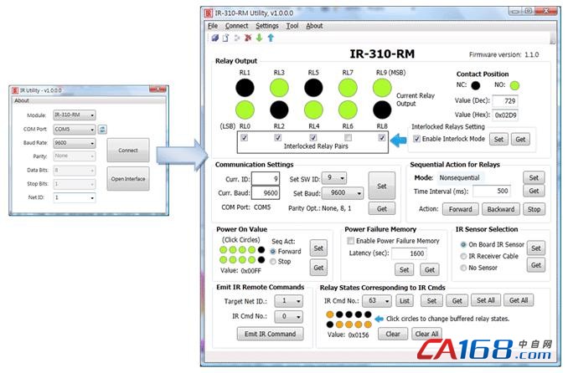Image resolution: width=568 pixels, height=373 pixels.
Task: Check the interlock pair box under RL8
Action: click(382, 137)
